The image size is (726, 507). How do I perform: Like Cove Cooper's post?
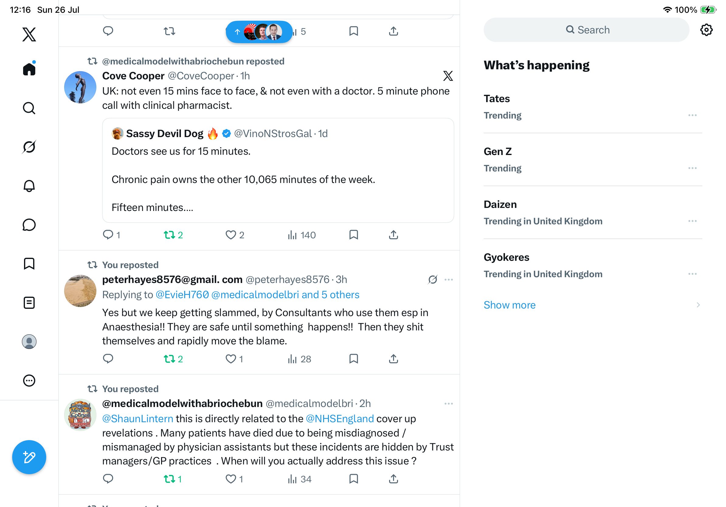click(235, 235)
